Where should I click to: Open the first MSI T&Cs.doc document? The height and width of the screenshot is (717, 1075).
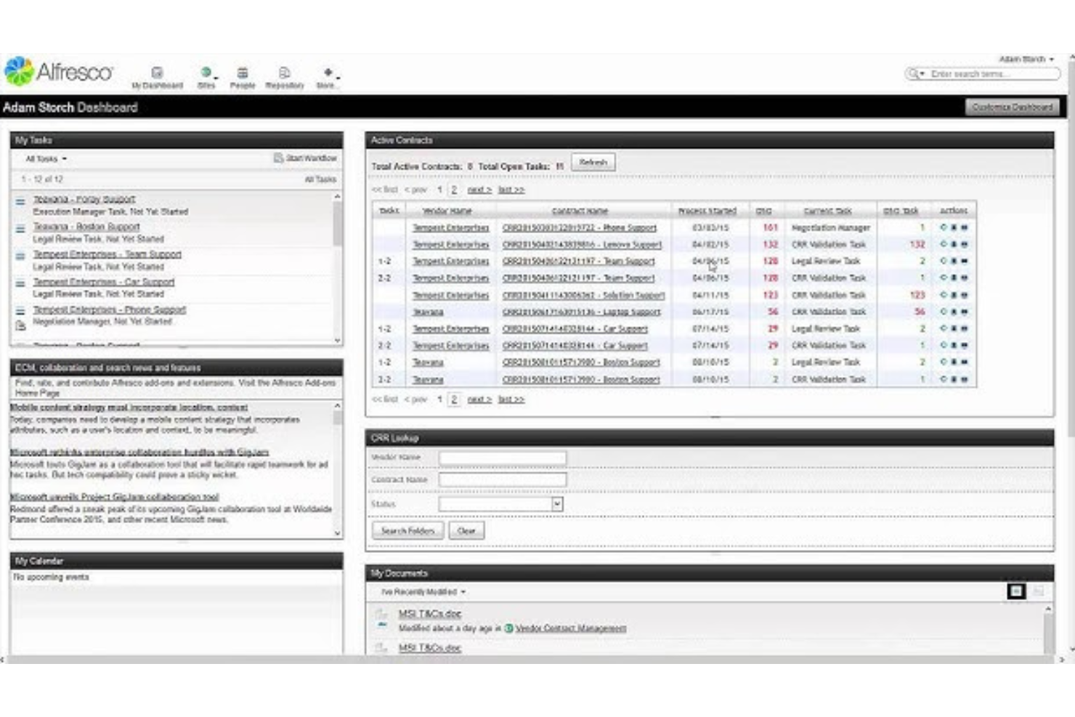point(429,614)
